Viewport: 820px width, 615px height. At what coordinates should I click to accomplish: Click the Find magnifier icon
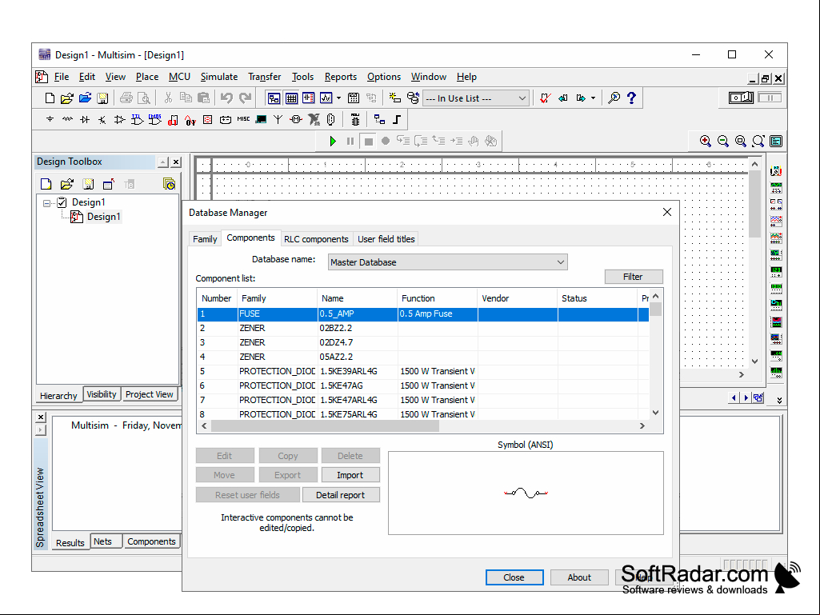[614, 98]
